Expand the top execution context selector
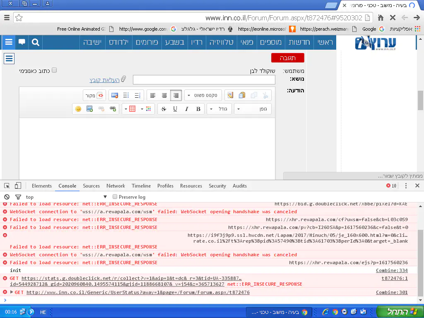The height and width of the screenshot is (318, 424). (66, 197)
